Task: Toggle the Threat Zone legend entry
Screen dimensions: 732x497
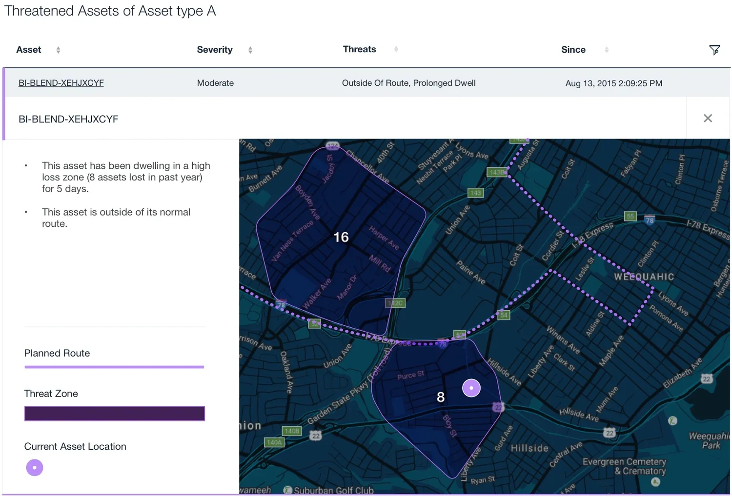Action: [x=51, y=394]
